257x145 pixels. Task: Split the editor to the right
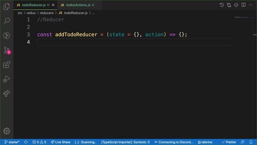(244, 5)
